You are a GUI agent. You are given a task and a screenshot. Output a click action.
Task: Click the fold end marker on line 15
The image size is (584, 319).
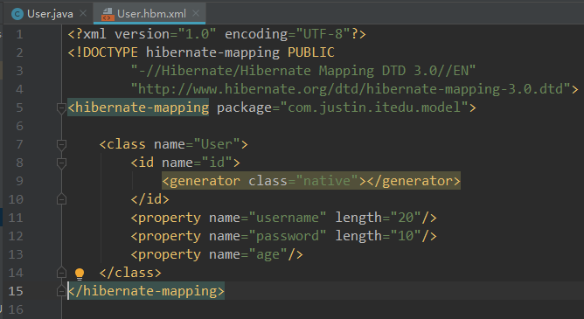61,291
